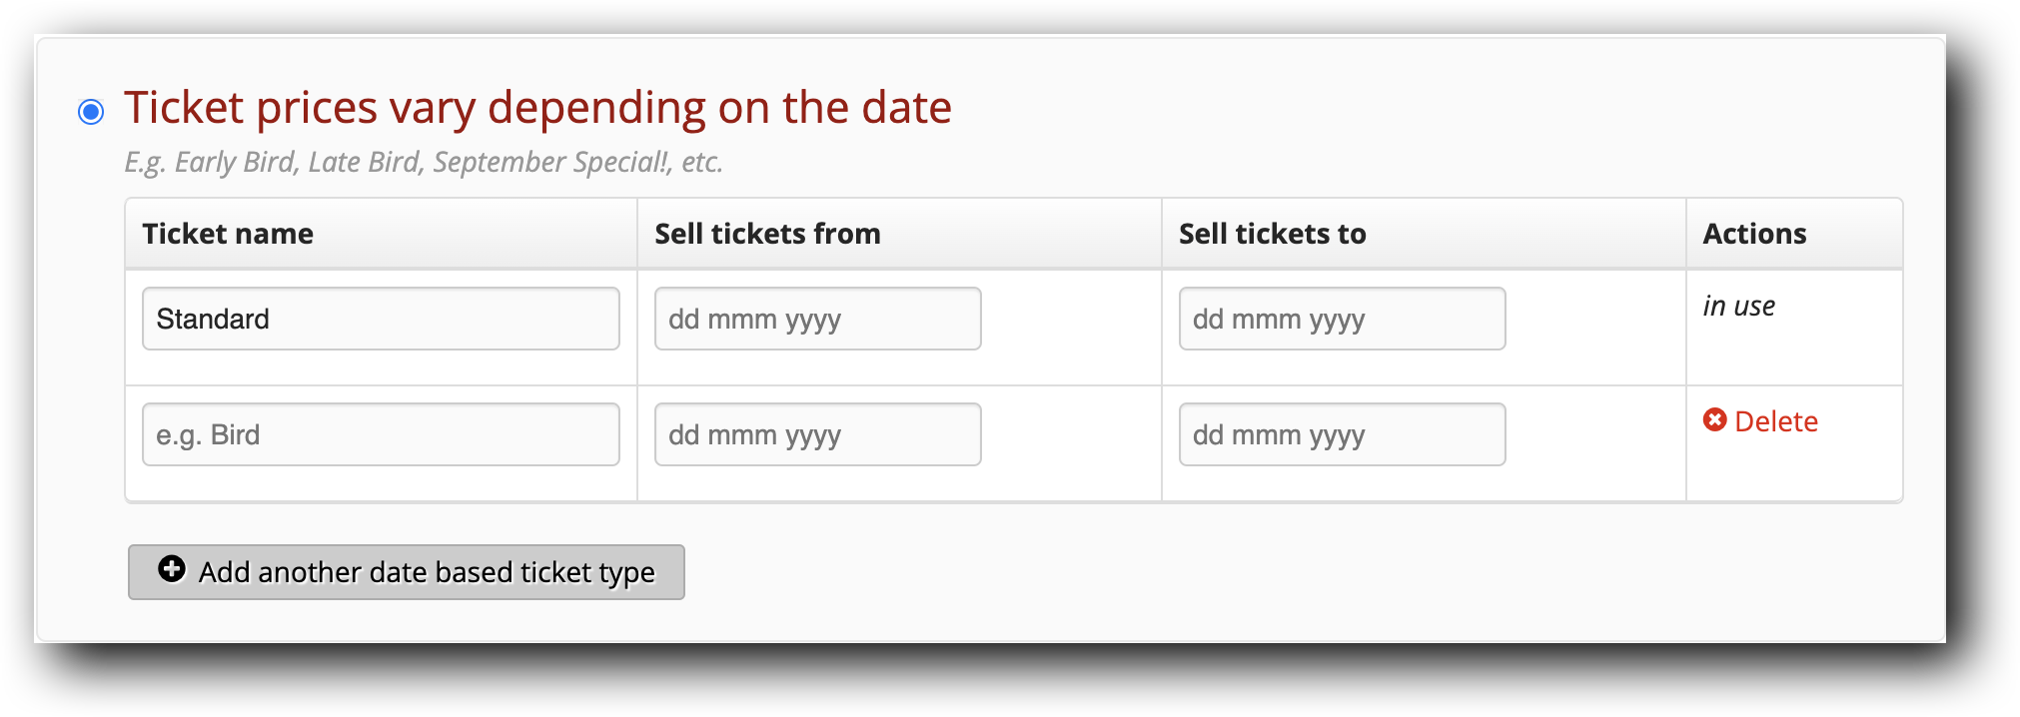
Task: Click the 'Sell tickets from' column header
Action: (767, 233)
